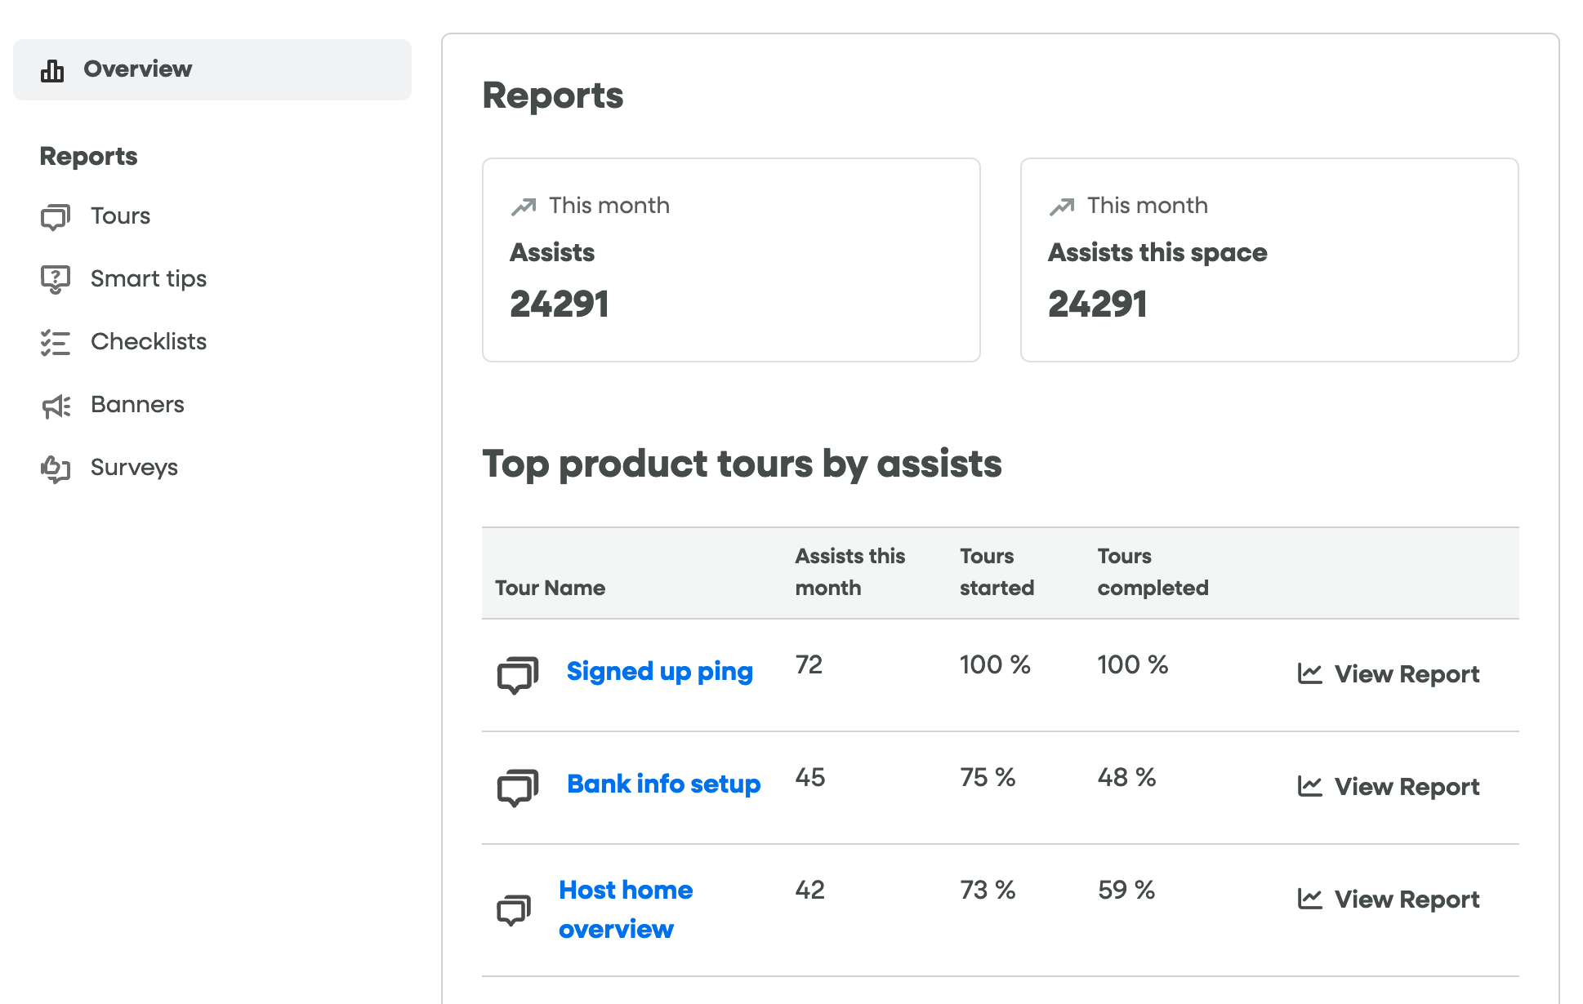Viewport: 1583px width, 1004px height.
Task: Click the Banners megaphone icon
Action: (x=56, y=406)
